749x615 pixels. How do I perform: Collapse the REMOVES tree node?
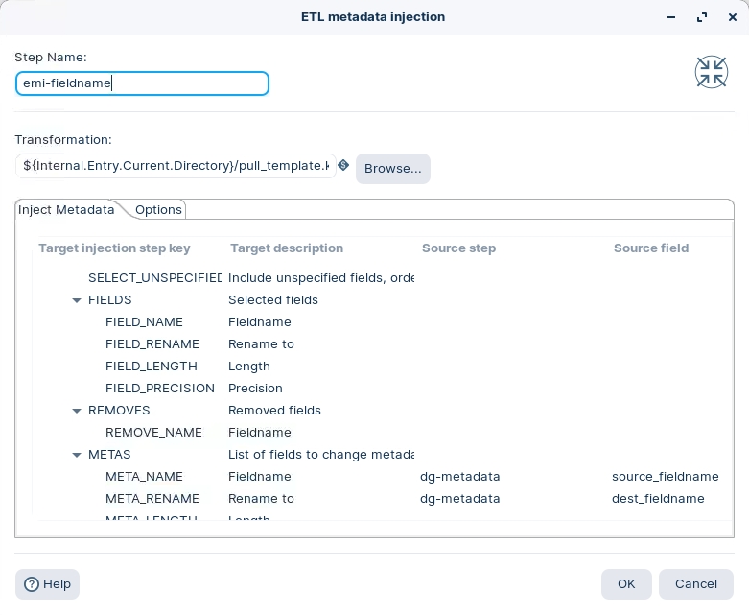coord(77,411)
